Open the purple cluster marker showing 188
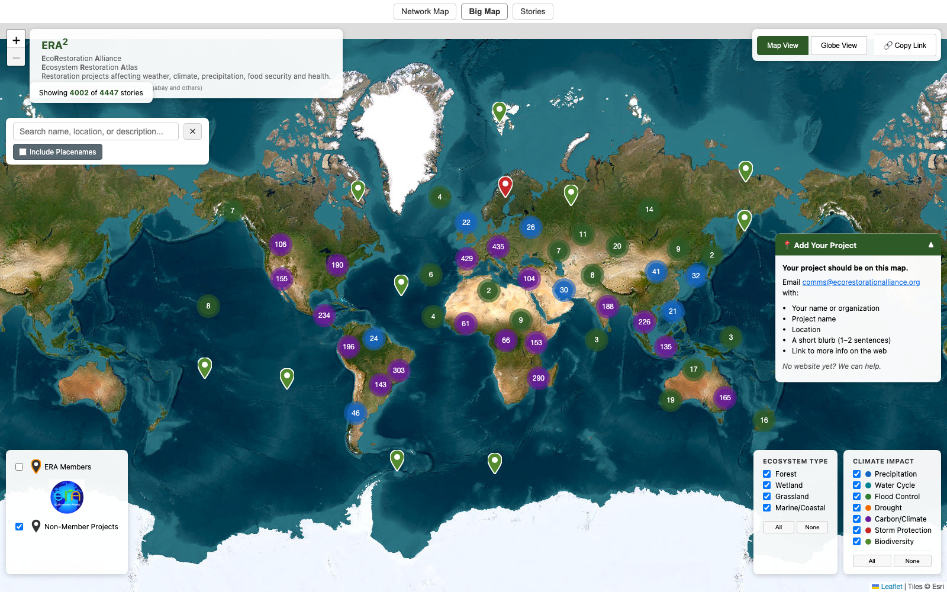The height and width of the screenshot is (592, 947). (x=608, y=307)
